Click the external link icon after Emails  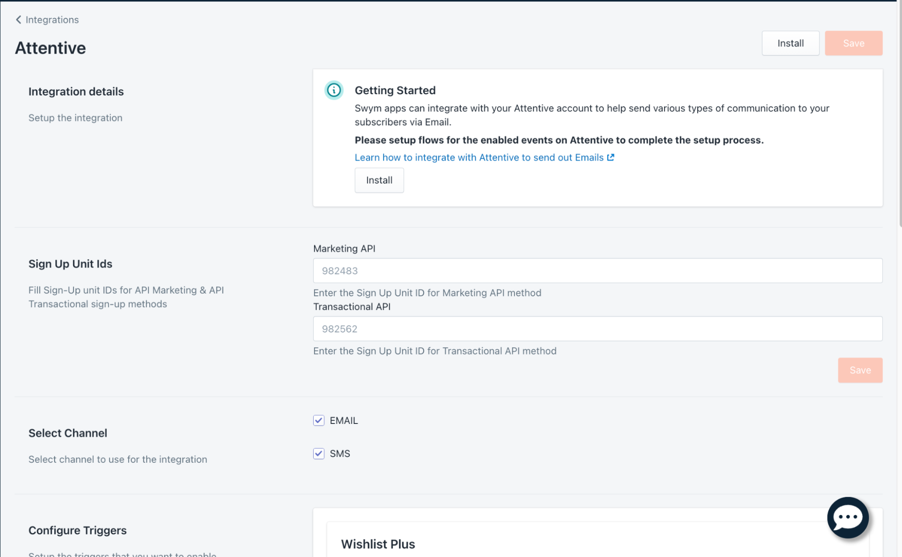(x=611, y=157)
